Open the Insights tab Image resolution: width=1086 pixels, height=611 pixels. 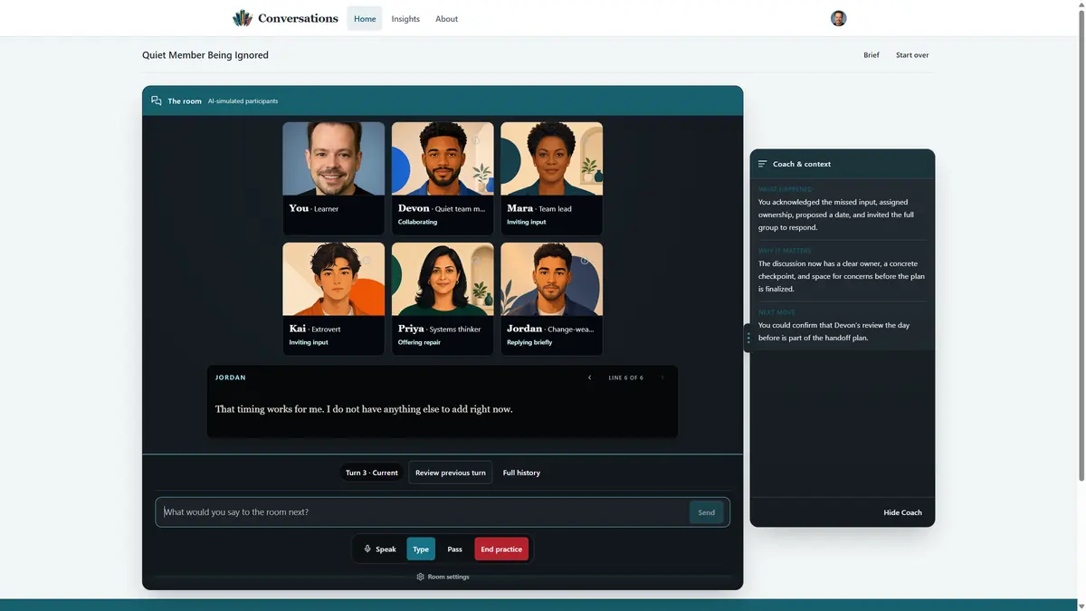405,18
